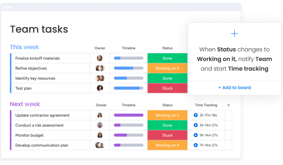
Task: Click the Add to board link
Action: point(234,88)
